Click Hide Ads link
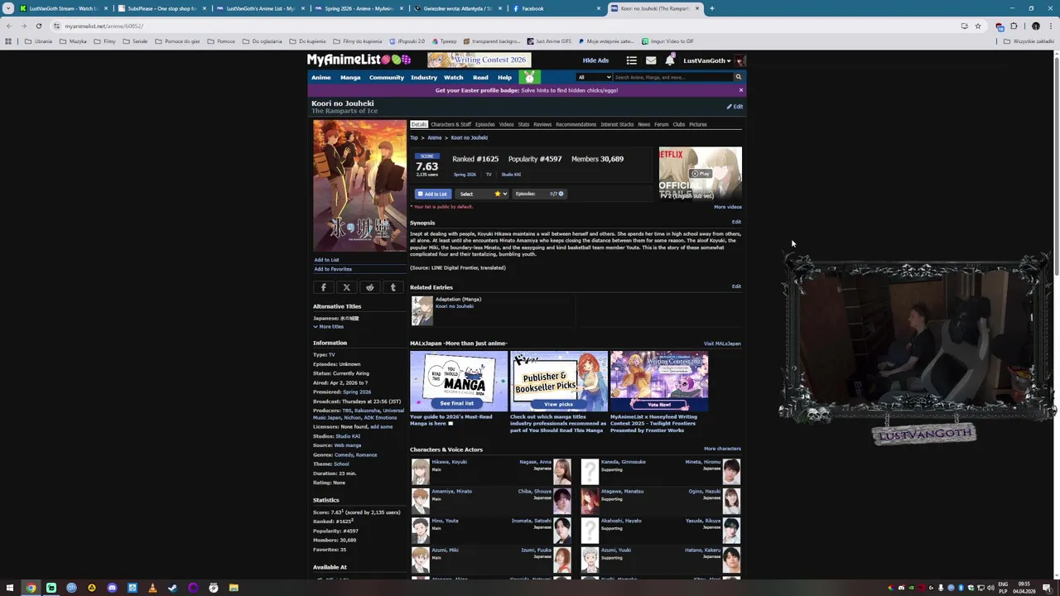1060x596 pixels. 595,60
